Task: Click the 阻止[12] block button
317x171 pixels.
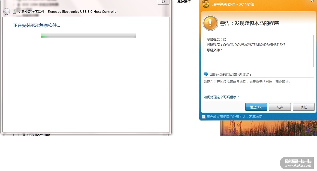Action: pyautogui.click(x=256, y=107)
